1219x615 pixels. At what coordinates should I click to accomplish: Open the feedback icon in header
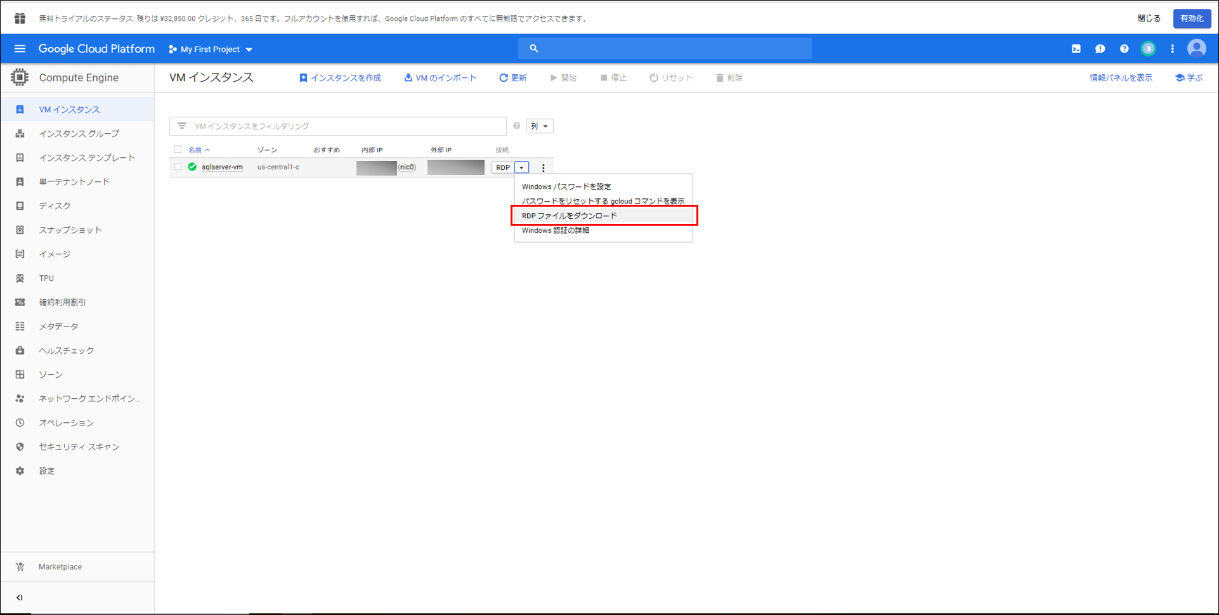point(1100,49)
